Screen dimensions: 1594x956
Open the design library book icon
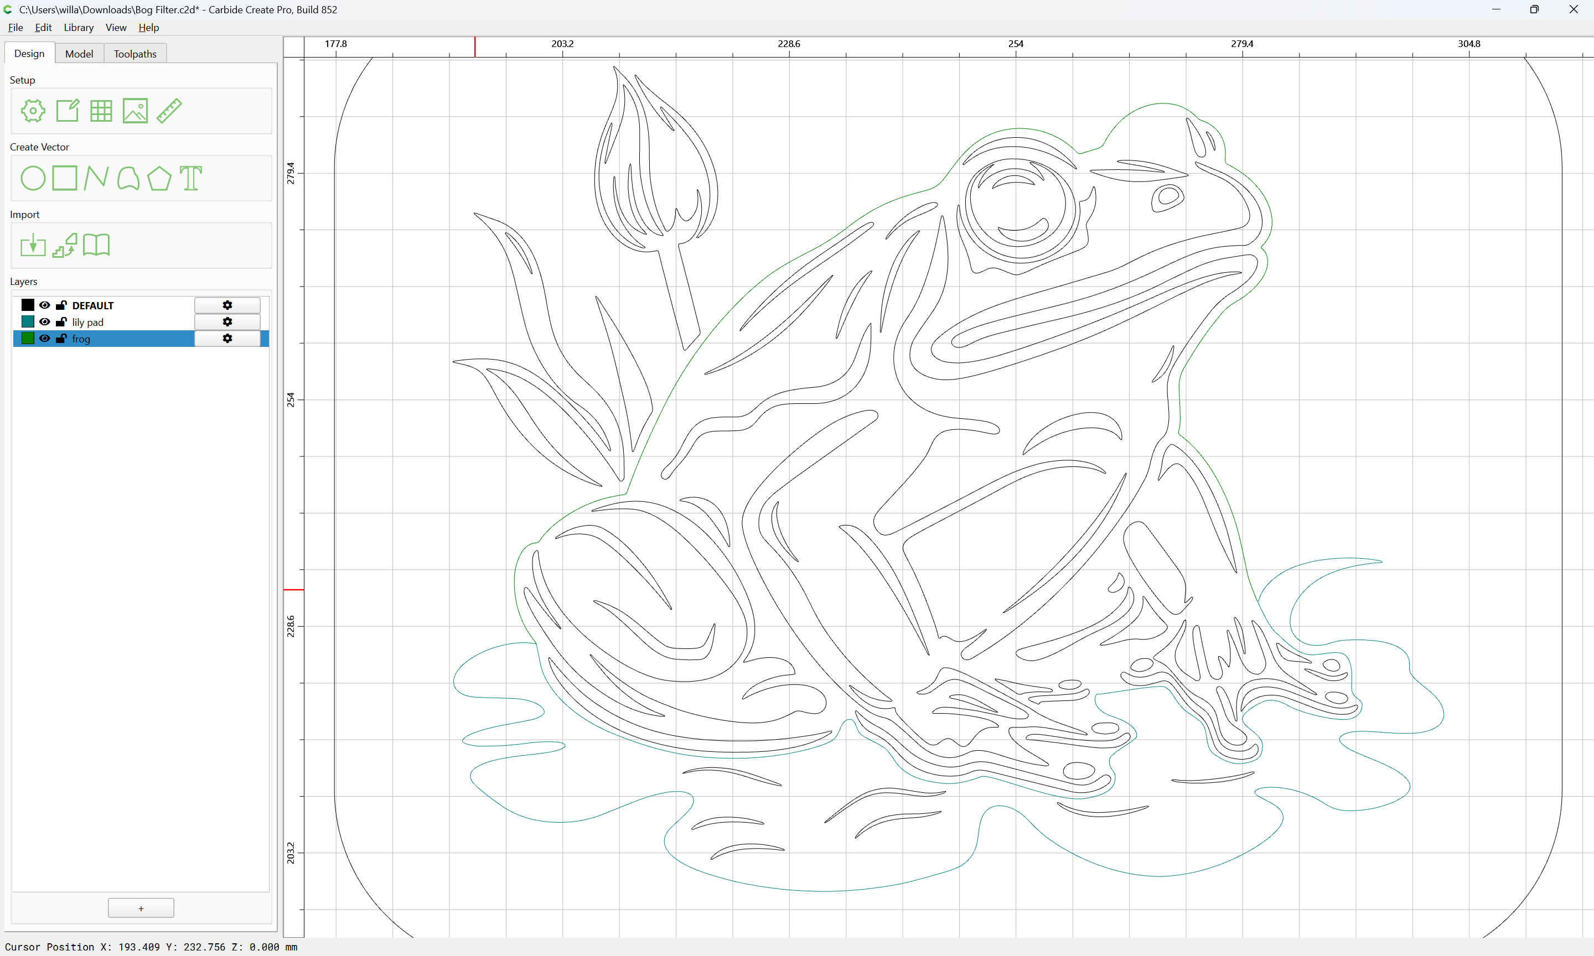pyautogui.click(x=97, y=245)
